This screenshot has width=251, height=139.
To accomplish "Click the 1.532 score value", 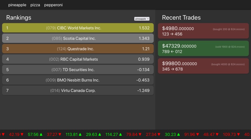I will tap(144, 28).
